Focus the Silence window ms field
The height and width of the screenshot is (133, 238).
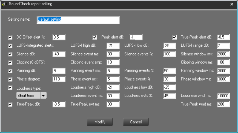pos(223,54)
